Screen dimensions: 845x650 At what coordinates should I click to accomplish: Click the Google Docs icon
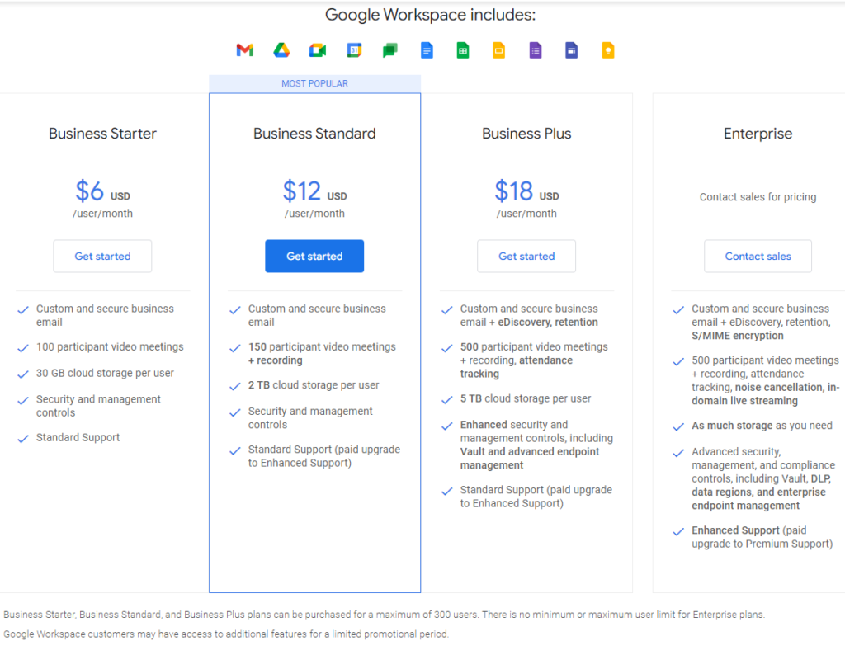tap(427, 50)
